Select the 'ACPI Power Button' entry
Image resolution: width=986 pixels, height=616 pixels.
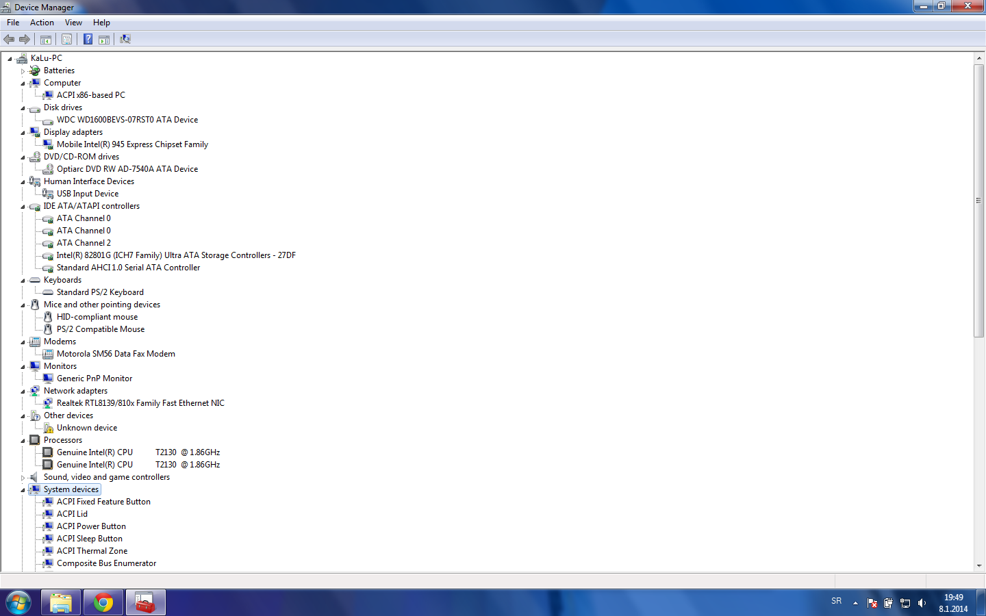(91, 526)
